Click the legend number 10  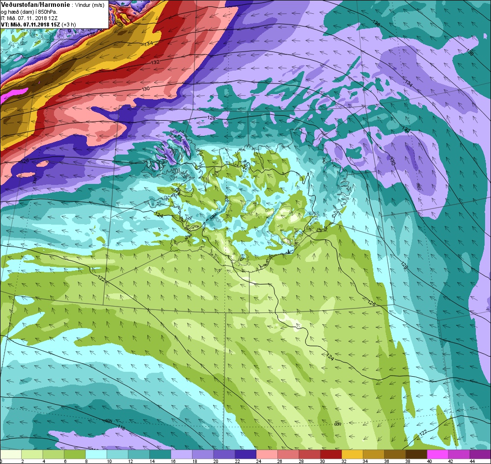point(109,461)
